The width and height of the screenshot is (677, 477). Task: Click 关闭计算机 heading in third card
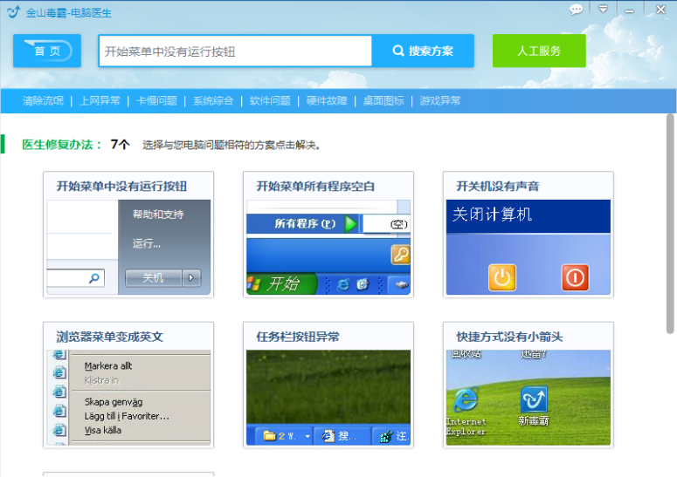coord(492,215)
